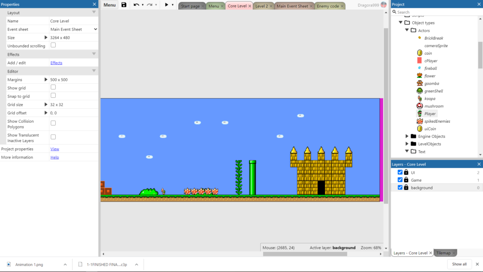Collapse the Layout section triangle
The height and width of the screenshot is (272, 483).
point(94,12)
